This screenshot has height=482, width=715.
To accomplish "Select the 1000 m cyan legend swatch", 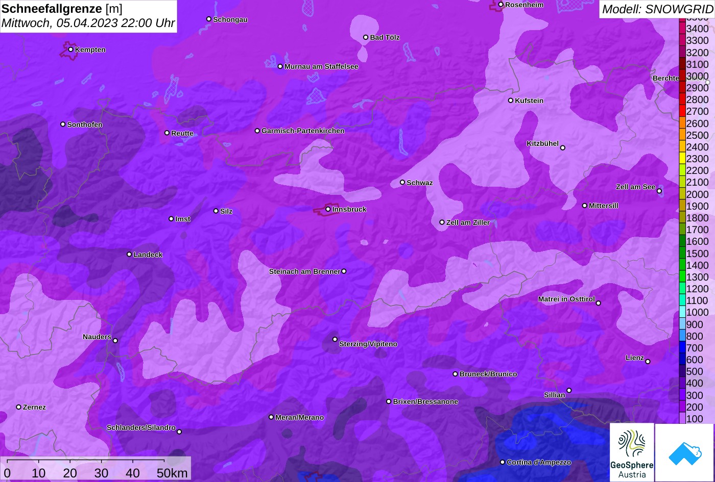I will click(682, 312).
